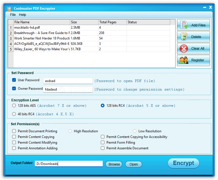
Task: Click row number 3 header
Action: (11, 38)
